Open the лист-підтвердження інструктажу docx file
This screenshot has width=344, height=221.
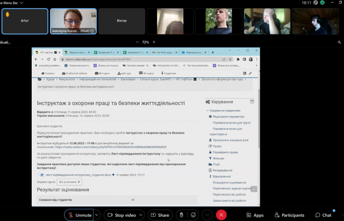pyautogui.click(x=78, y=175)
